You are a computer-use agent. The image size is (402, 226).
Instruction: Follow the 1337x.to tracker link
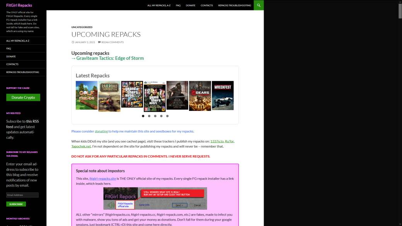pos(217,141)
